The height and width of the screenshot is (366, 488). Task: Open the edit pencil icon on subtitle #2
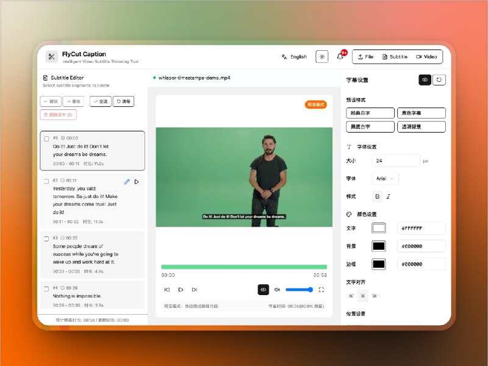[x=127, y=181]
